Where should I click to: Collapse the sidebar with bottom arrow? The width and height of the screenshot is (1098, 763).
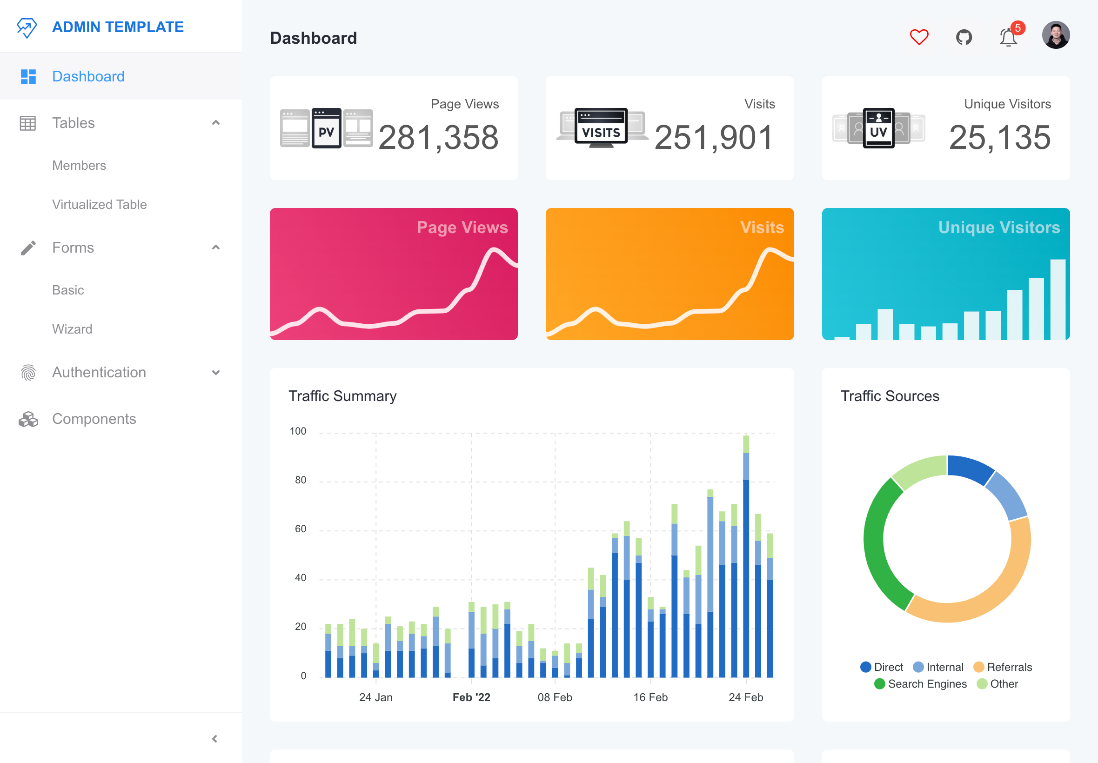pos(214,739)
